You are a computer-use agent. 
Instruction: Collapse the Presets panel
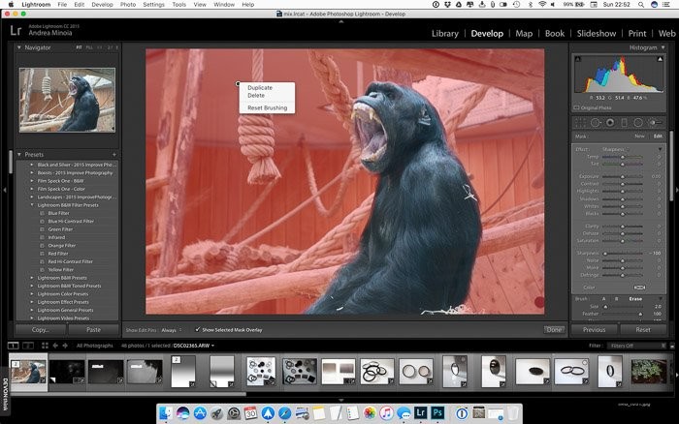(x=19, y=154)
